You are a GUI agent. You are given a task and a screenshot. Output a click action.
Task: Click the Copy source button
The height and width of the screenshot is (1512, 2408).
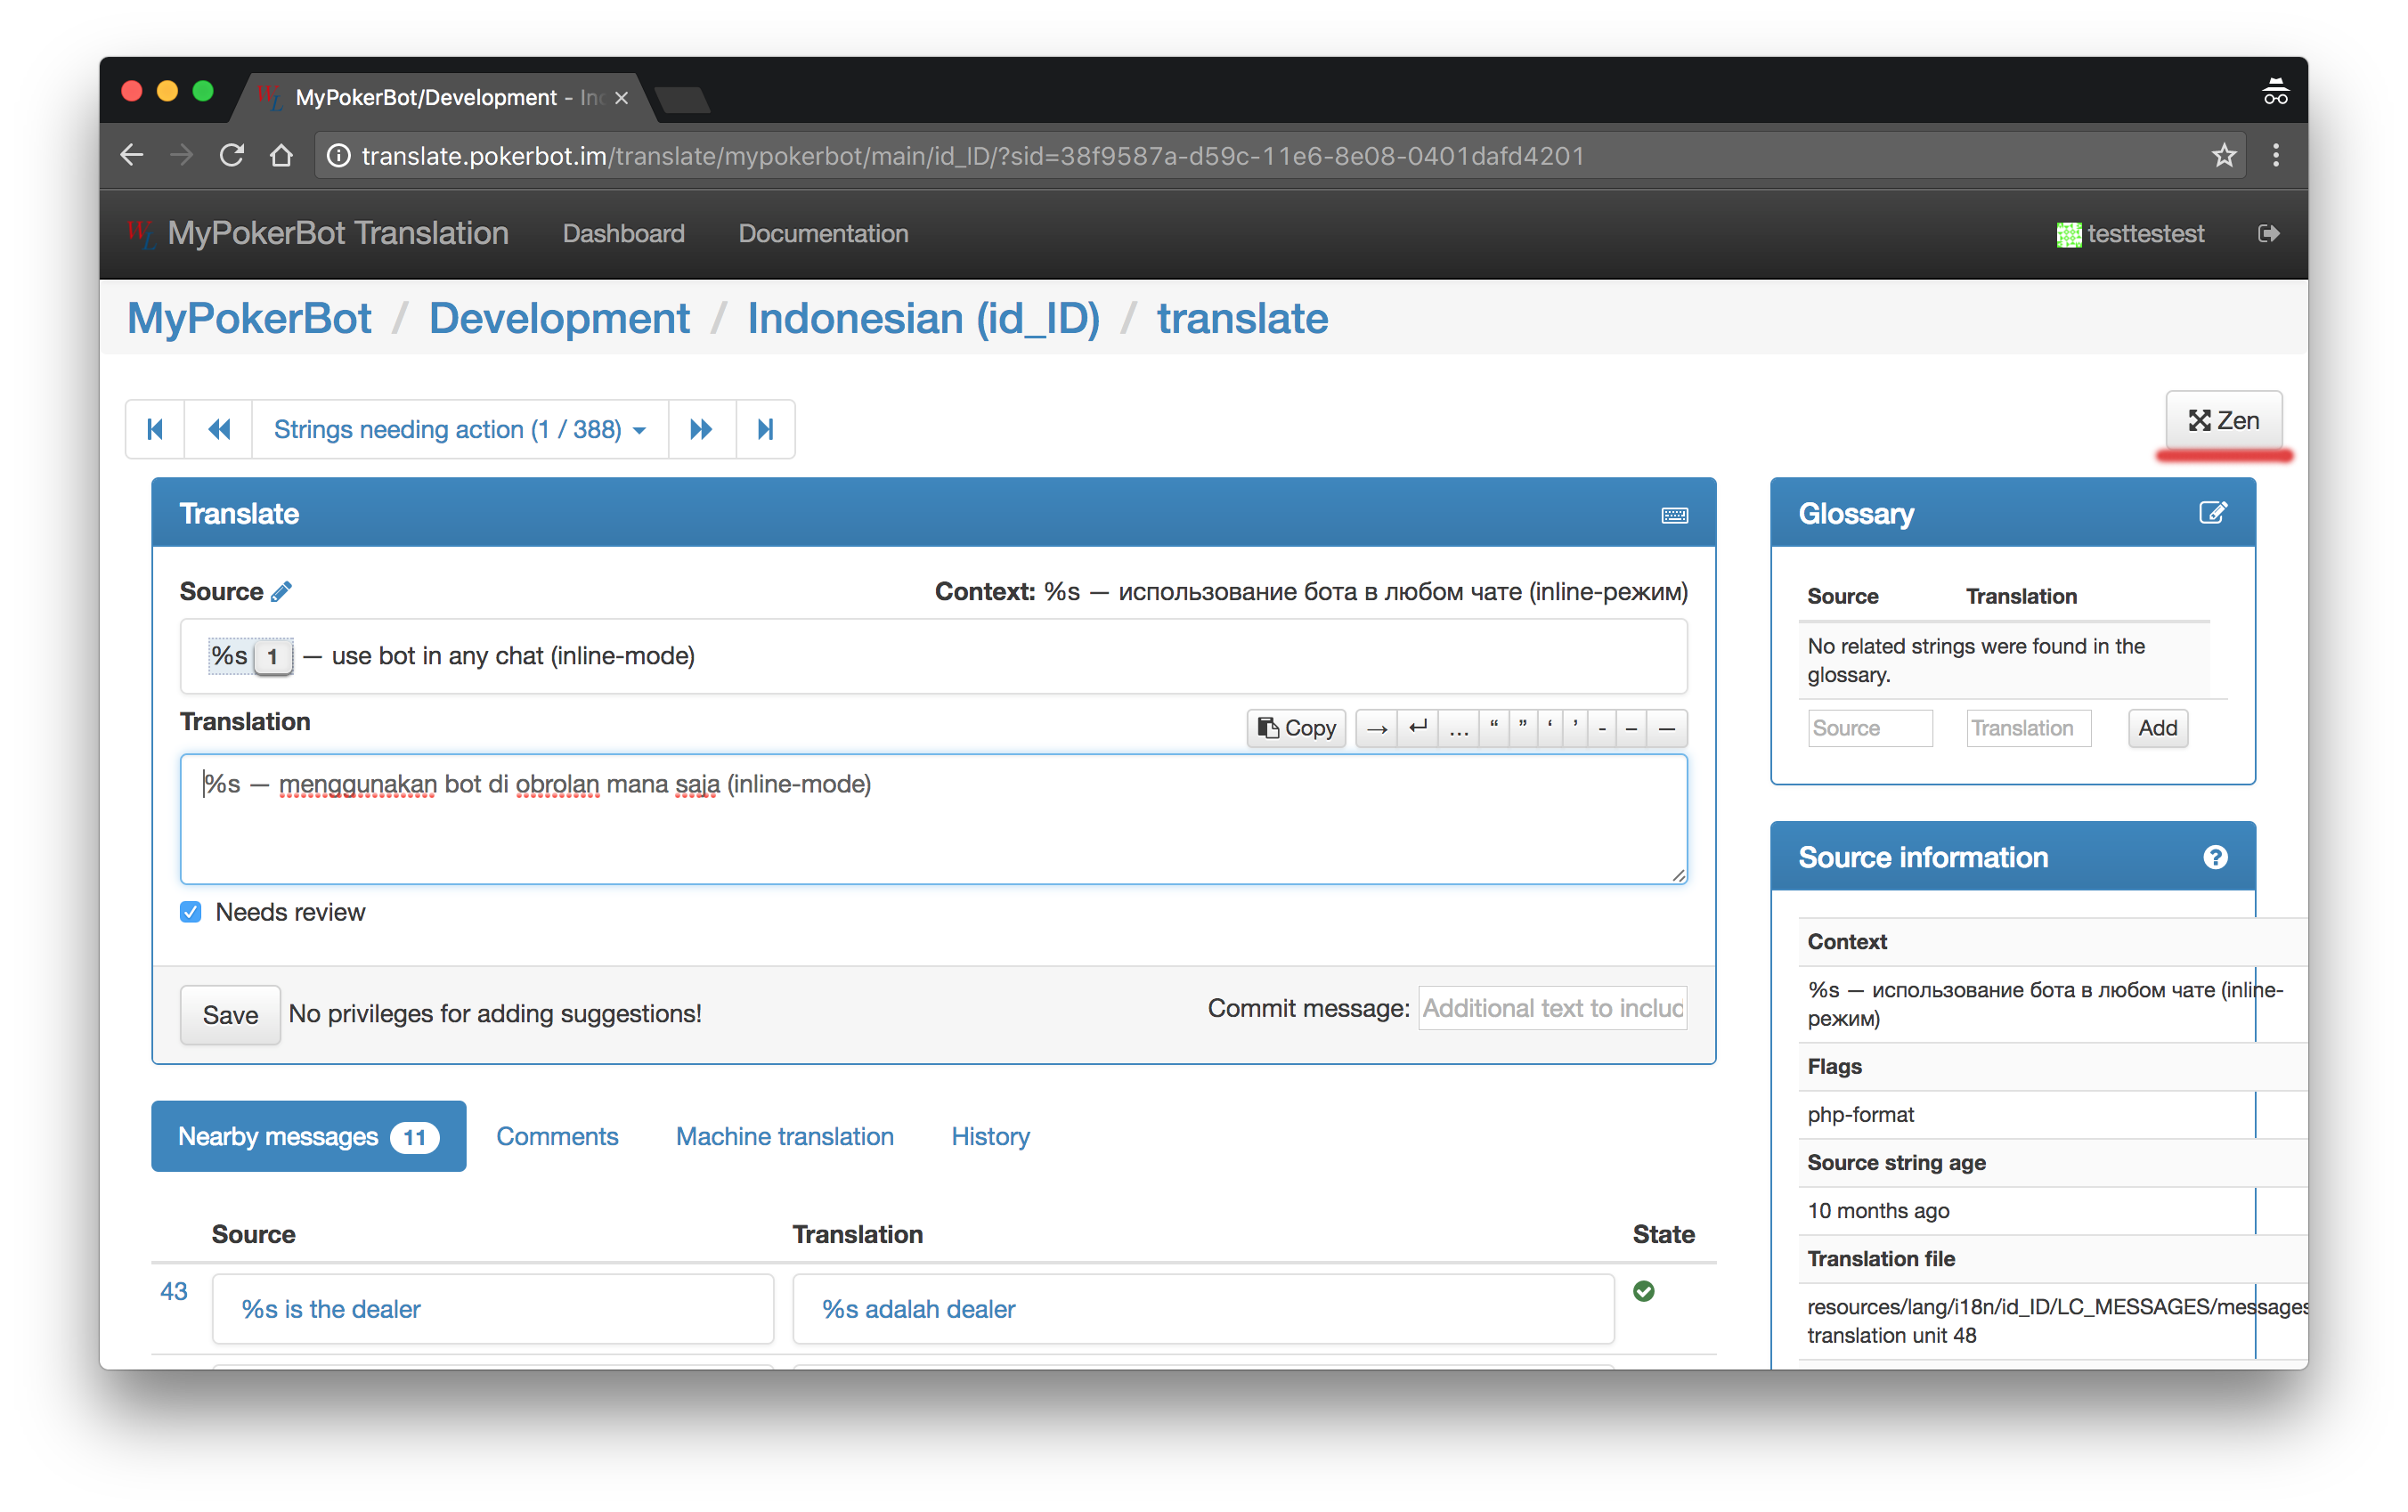[1296, 728]
